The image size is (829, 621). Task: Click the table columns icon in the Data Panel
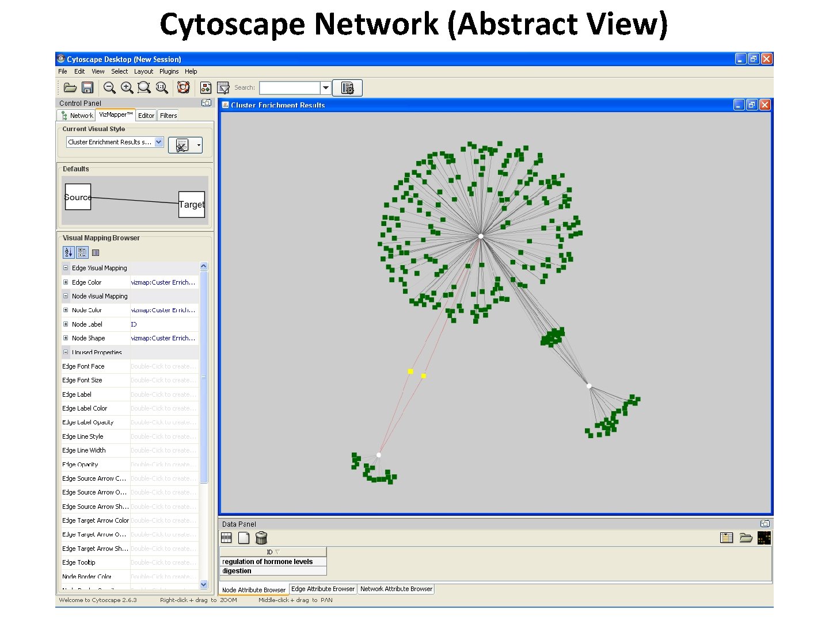pyautogui.click(x=226, y=538)
